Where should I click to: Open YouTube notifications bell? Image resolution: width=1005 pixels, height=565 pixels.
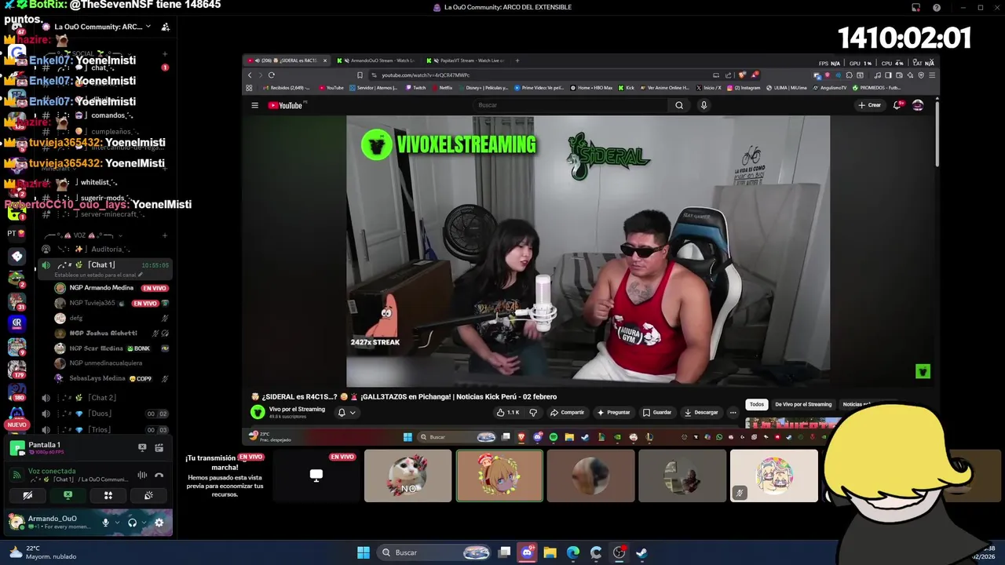pyautogui.click(x=897, y=105)
